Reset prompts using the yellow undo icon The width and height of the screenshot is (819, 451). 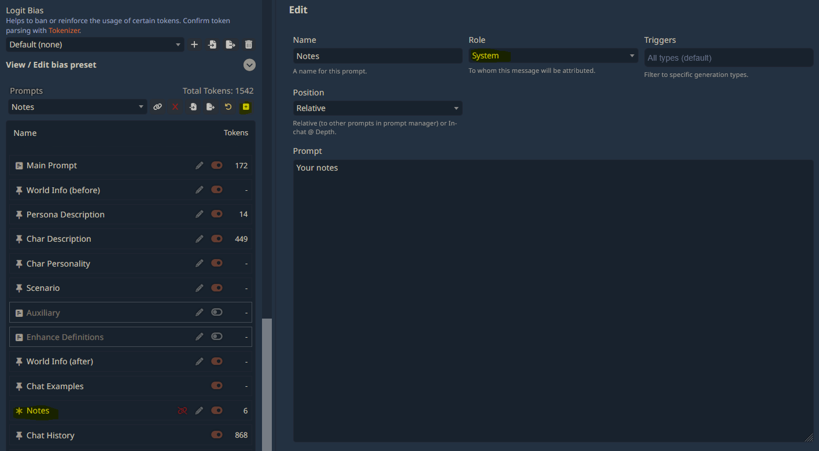coord(228,107)
